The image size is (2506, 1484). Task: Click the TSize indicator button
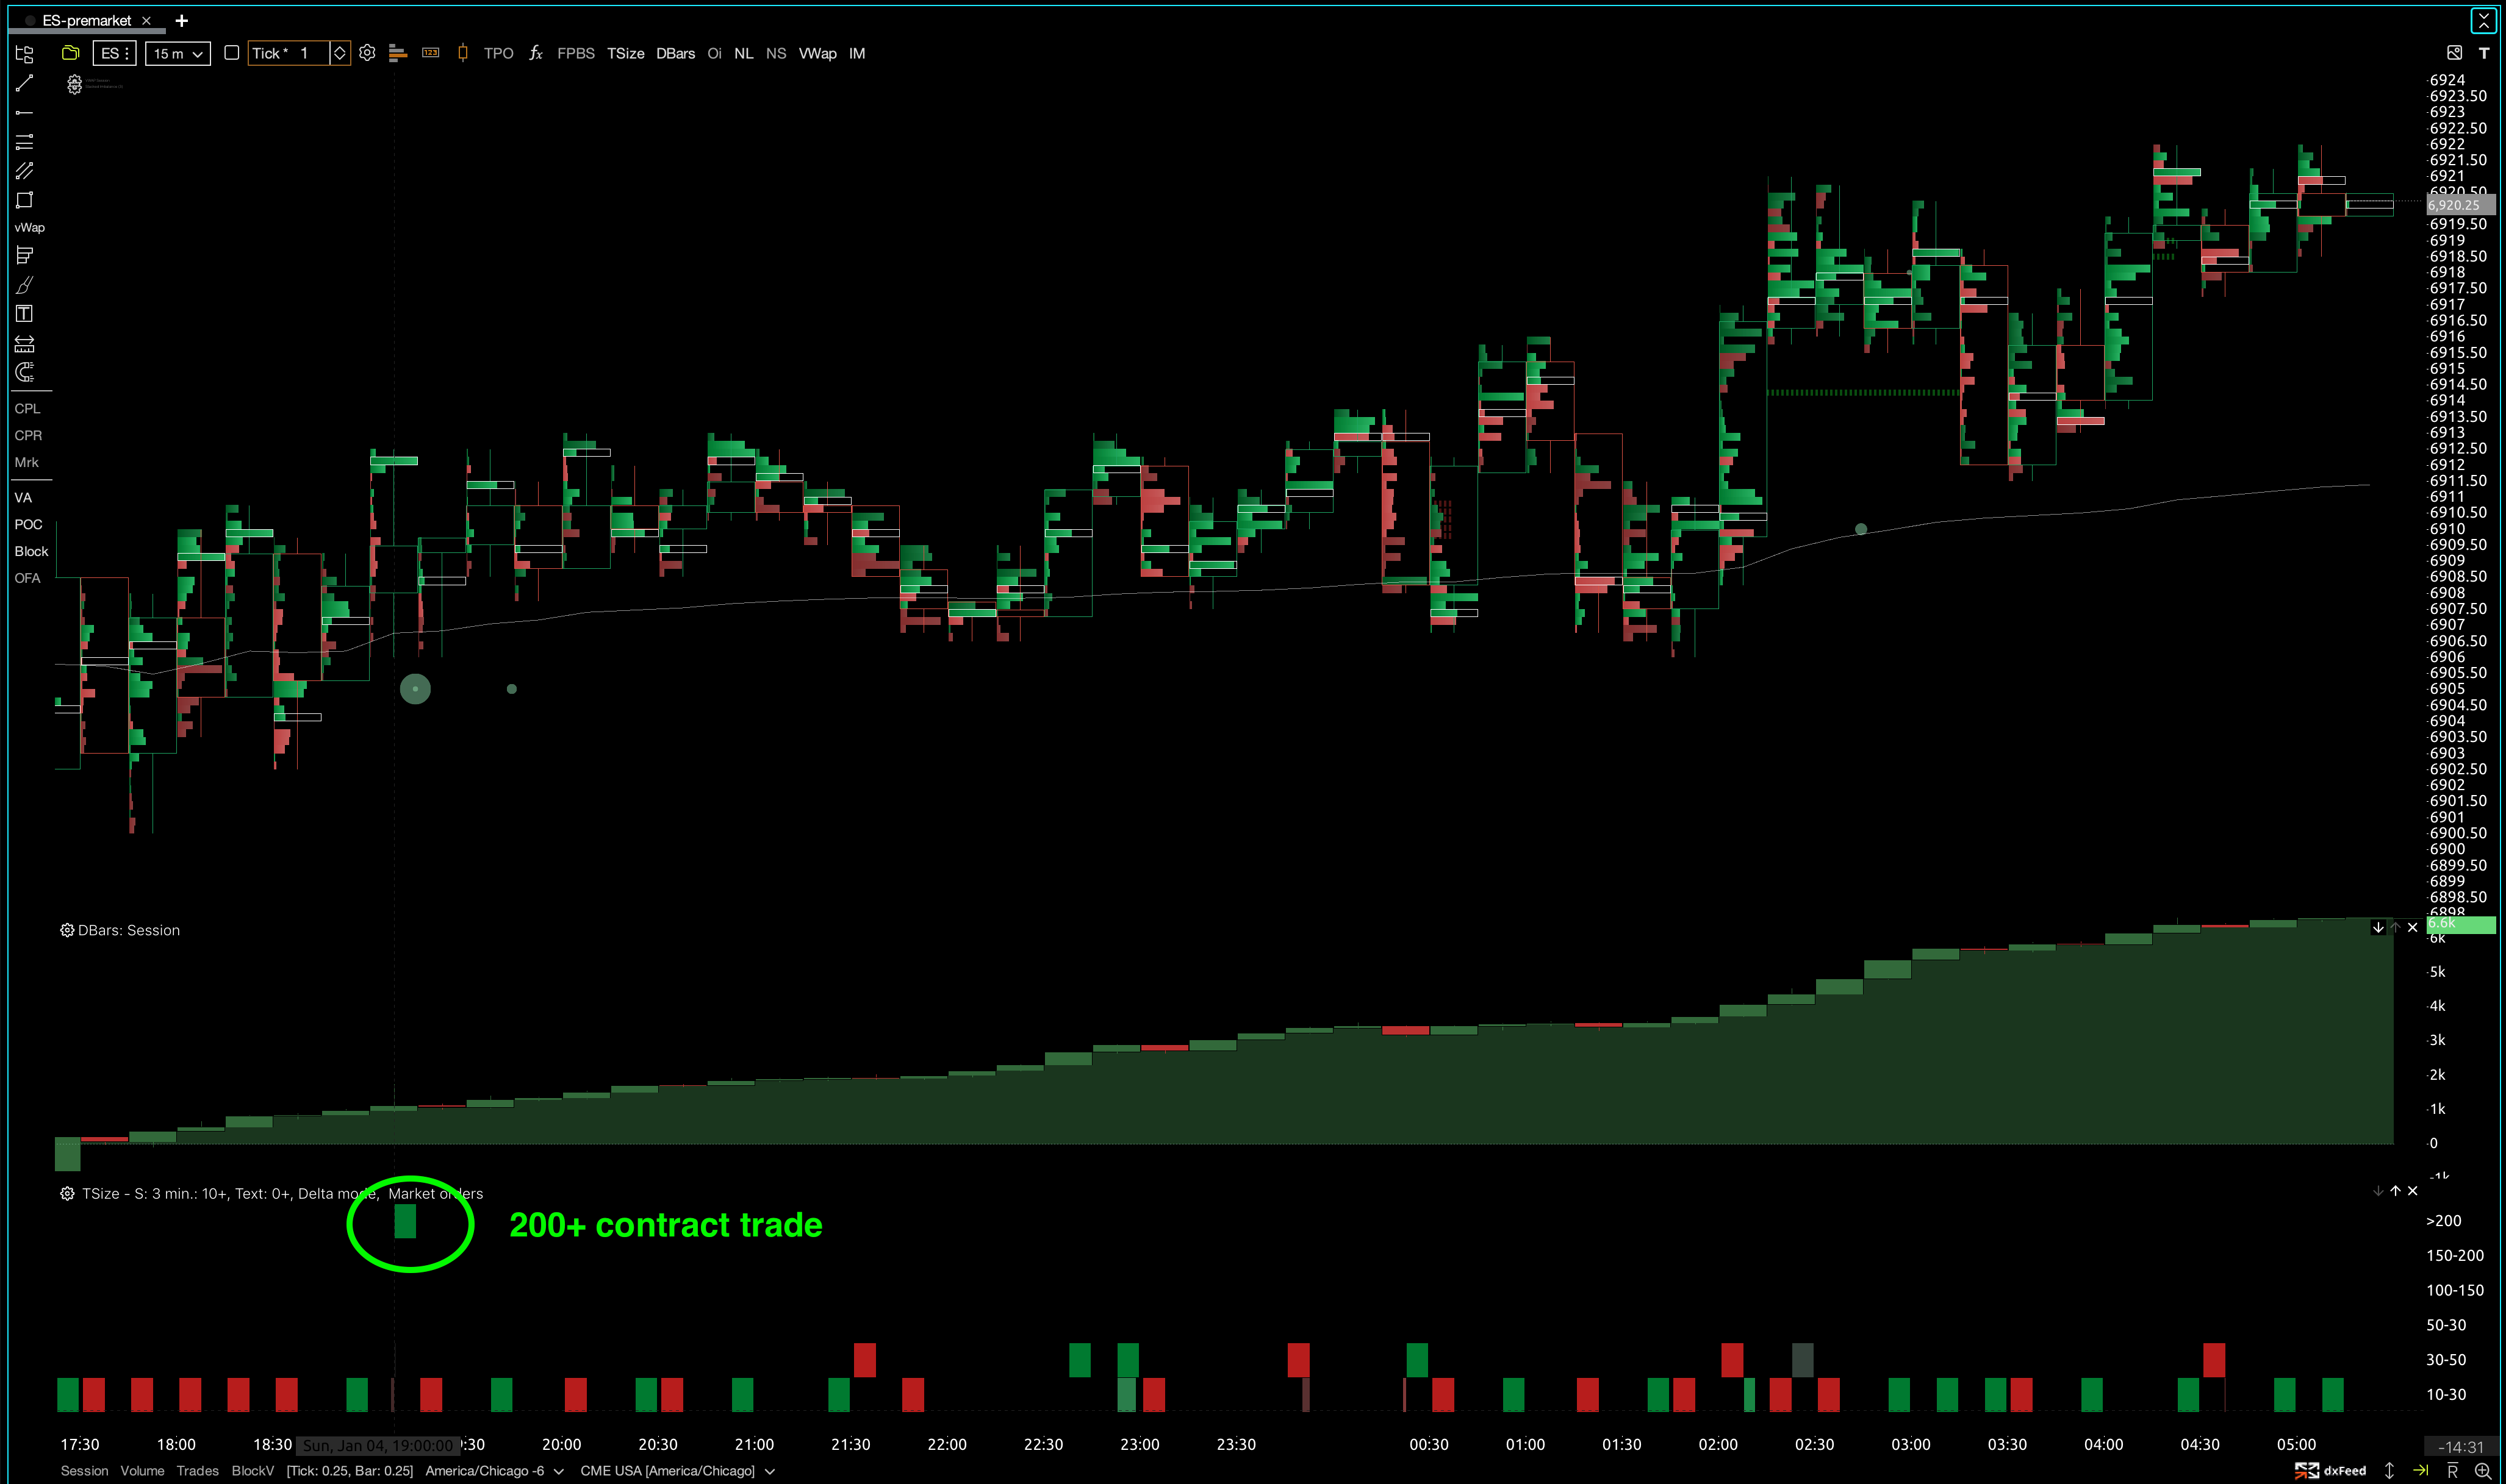pos(625,54)
